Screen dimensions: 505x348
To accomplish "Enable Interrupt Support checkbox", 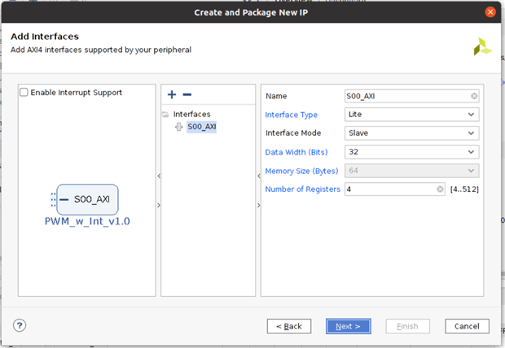I will click(x=24, y=93).
